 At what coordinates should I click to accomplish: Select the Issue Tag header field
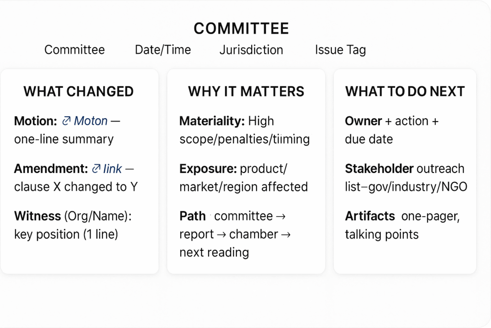coord(340,50)
